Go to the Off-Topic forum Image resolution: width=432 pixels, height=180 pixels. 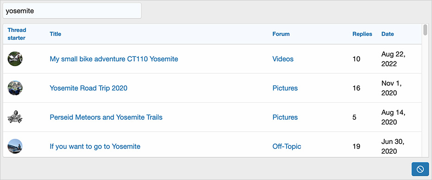[287, 146]
